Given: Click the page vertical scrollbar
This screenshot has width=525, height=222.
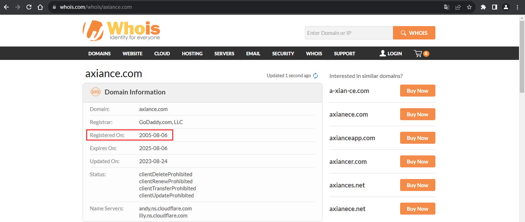Looking at the screenshot, I should (x=522, y=56).
